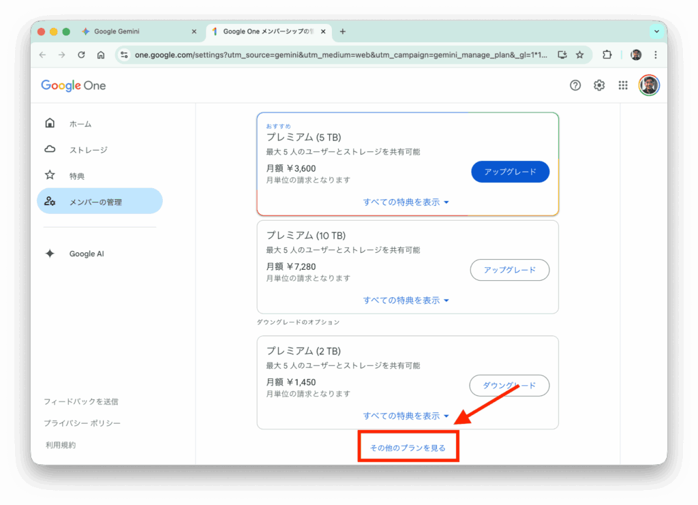The width and height of the screenshot is (698, 505).
Task: Go to browser home page icon
Action: tap(101, 55)
